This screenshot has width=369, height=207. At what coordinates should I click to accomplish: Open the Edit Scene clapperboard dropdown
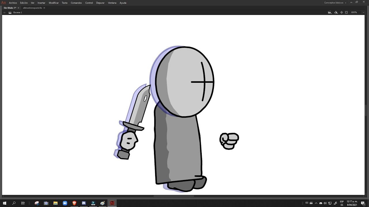coord(330,12)
